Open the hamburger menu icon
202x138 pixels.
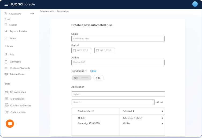[6, 4]
